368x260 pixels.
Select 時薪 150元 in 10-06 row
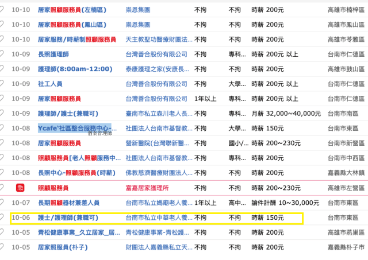click(267, 218)
